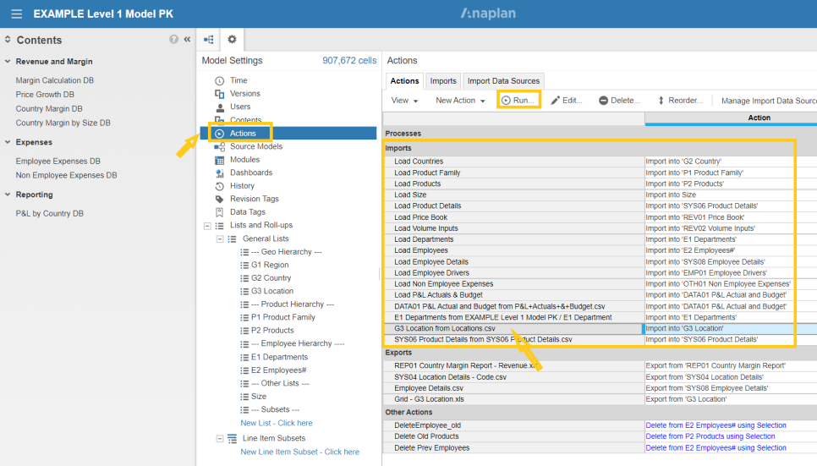This screenshot has width=817, height=466.
Task: Edit the selected action
Action: click(x=567, y=100)
